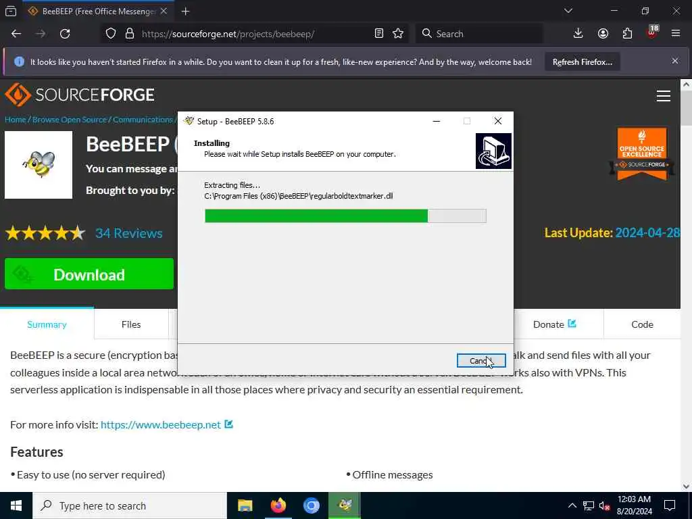Click the setup computer icon in dialog header
This screenshot has width=692, height=519.
493,151
